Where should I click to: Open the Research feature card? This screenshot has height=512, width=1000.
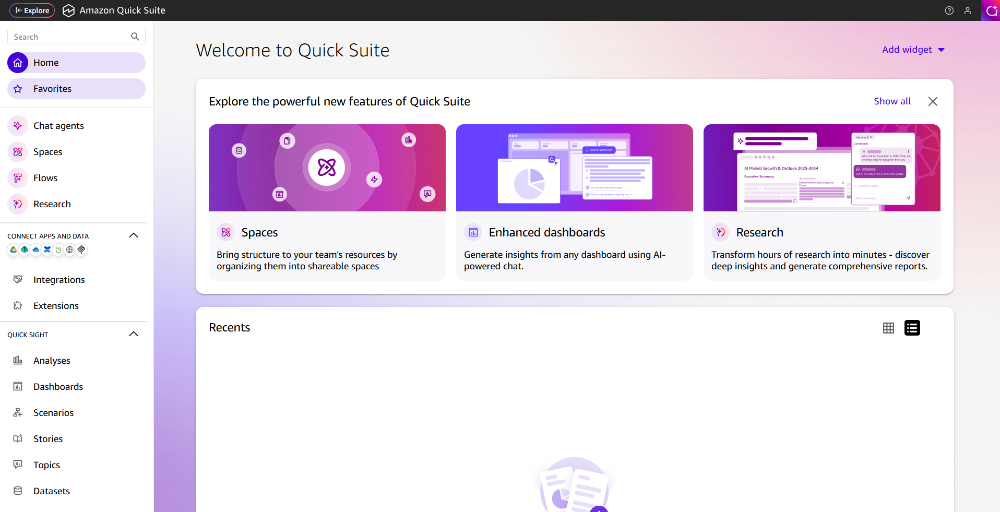(822, 202)
